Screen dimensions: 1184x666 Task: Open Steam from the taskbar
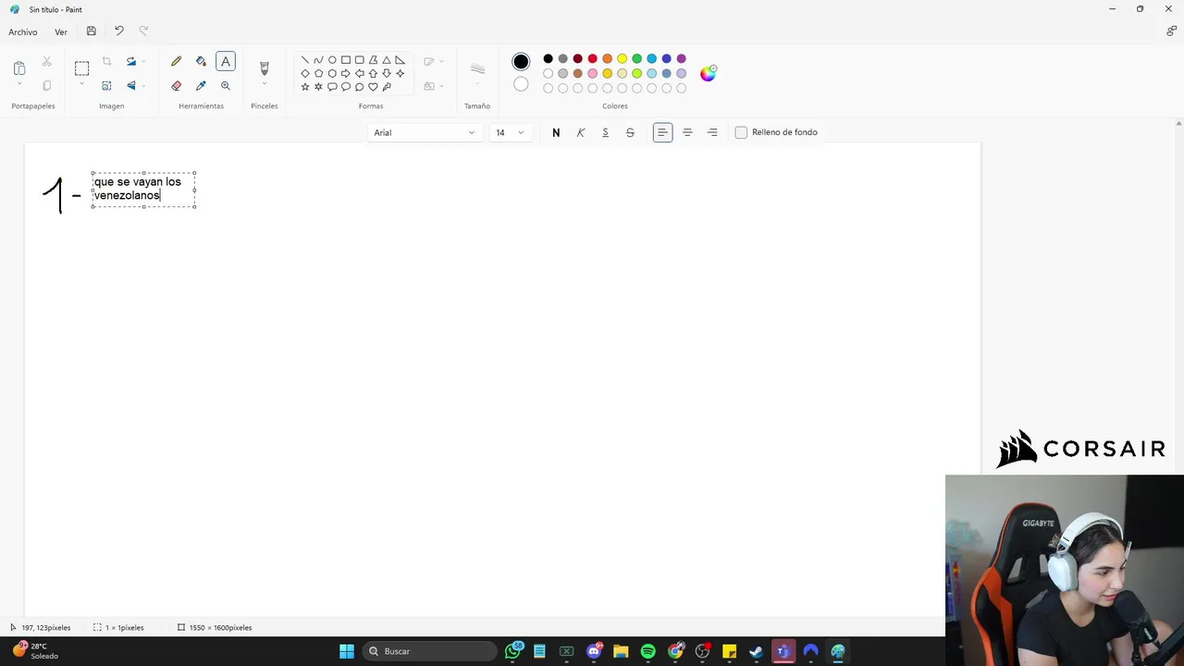point(756,651)
